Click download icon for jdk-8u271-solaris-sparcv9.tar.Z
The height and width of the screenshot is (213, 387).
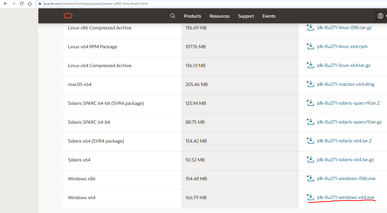click(x=310, y=103)
